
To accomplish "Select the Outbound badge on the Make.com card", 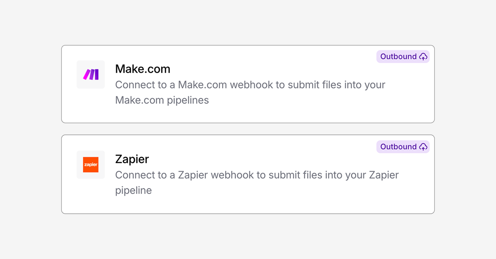I will tap(403, 57).
